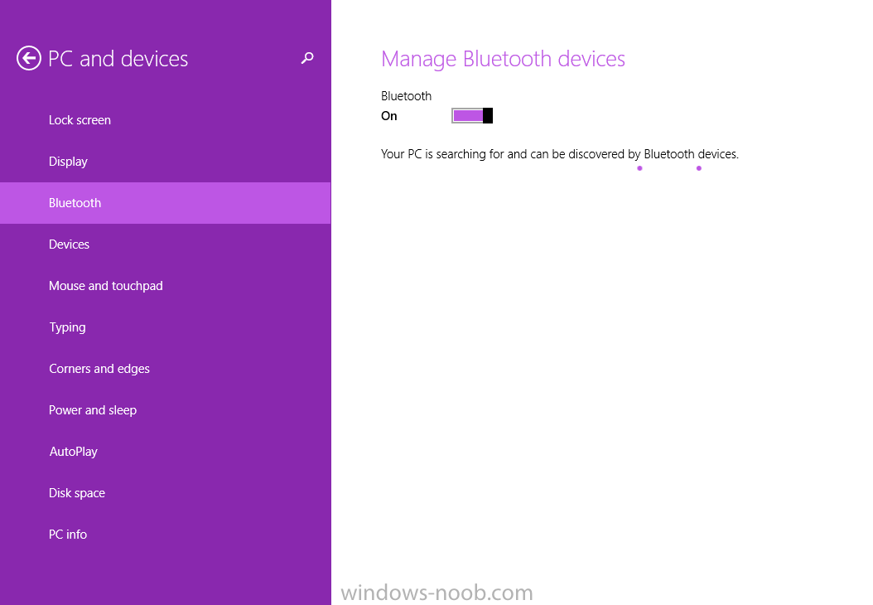Click the Bluetooth label above the switch
This screenshot has width=873, height=605.
click(x=406, y=96)
